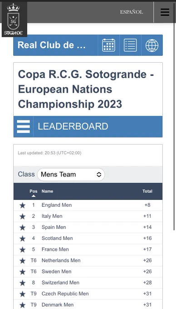
Task: Switch language to ESPAÑOL
Action: coord(132,12)
